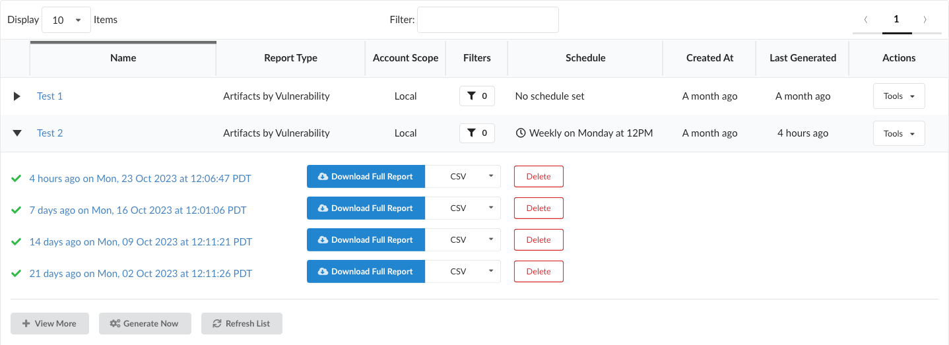Image resolution: width=949 pixels, height=345 pixels.
Task: Expand the Test 1 report row
Action: pyautogui.click(x=17, y=96)
